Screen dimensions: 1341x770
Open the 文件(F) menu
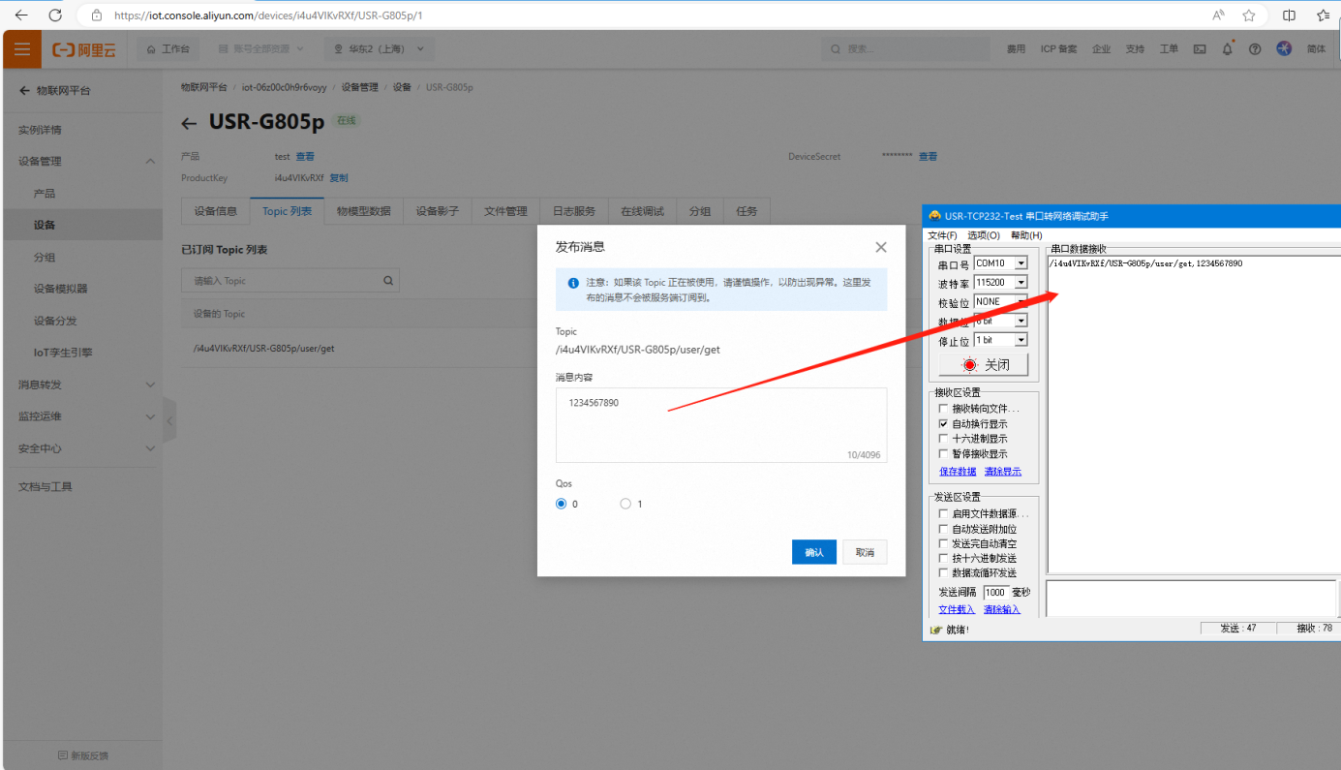pos(942,235)
